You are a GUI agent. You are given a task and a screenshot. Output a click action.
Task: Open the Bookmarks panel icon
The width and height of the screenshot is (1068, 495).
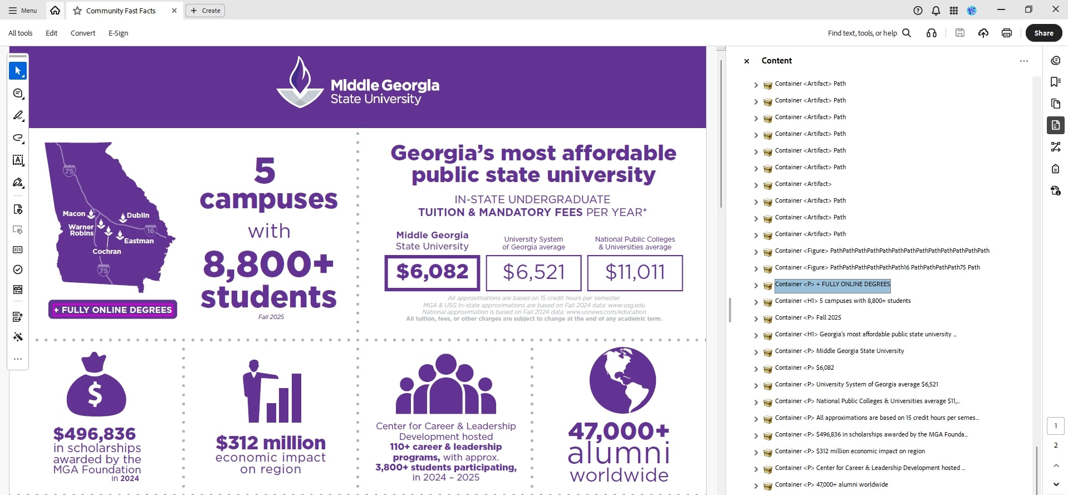1055,82
